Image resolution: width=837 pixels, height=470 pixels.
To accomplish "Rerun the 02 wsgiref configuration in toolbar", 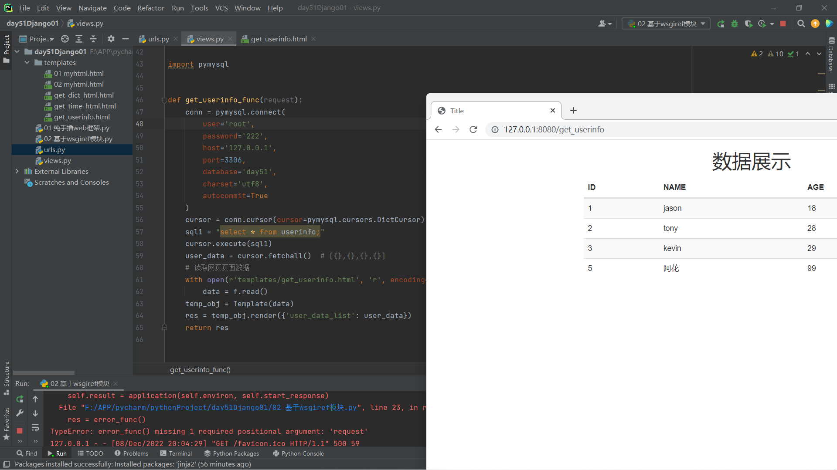I will pos(721,24).
